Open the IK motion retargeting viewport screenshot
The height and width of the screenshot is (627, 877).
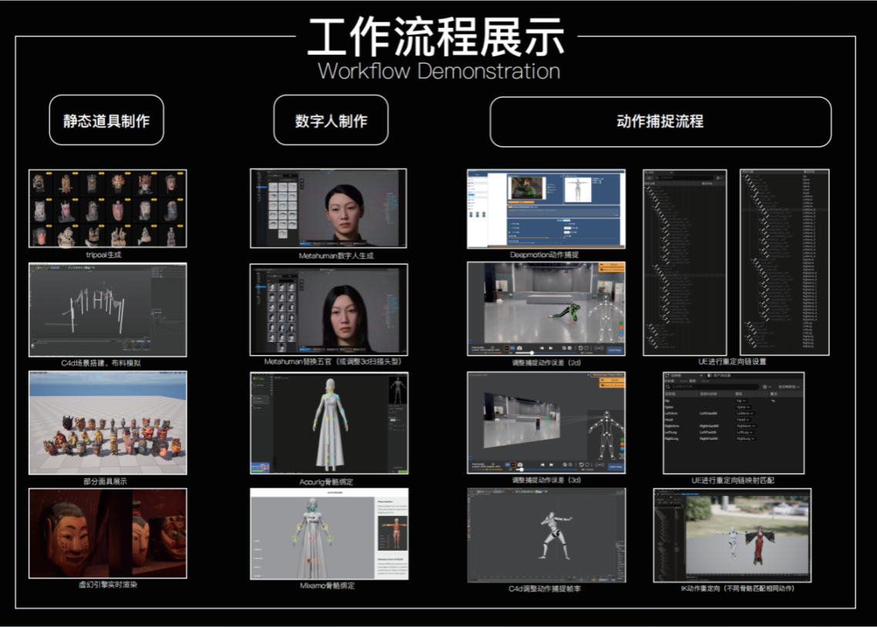(x=731, y=535)
